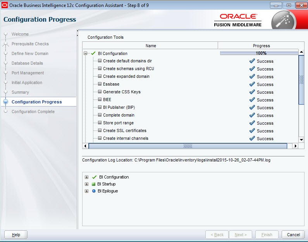Expand the BI Epilogue node
The width and height of the screenshot is (308, 242).
click(87, 191)
